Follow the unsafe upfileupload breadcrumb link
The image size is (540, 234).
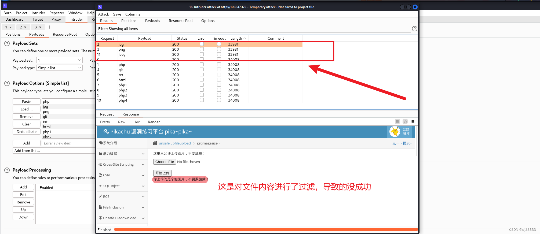[175, 143]
